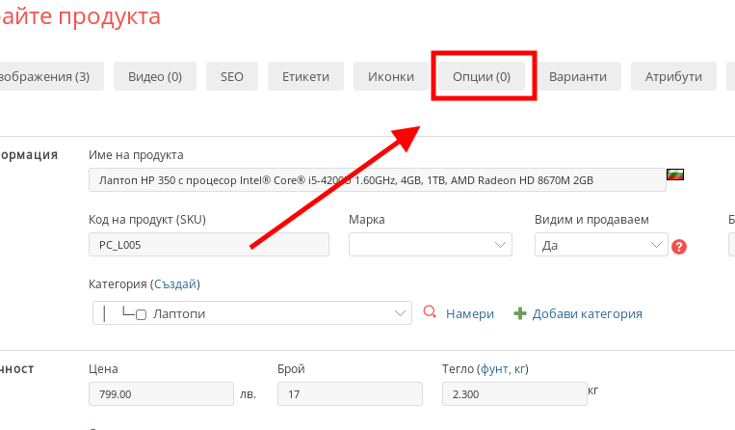Viewport: 735px width, 430px height.
Task: Open the Атрибути tab
Action: pyautogui.click(x=674, y=76)
